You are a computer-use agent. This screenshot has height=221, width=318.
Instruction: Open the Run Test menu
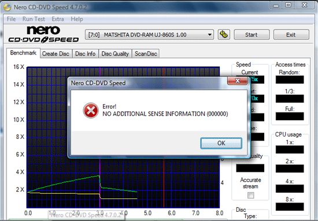[x=34, y=19]
